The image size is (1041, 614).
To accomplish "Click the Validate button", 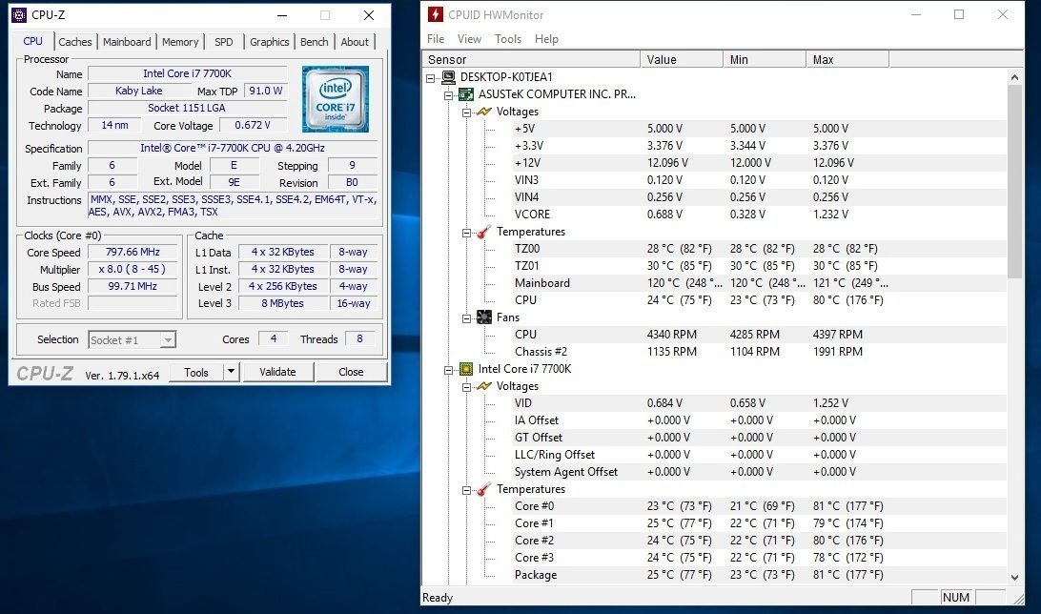I will click(x=277, y=372).
